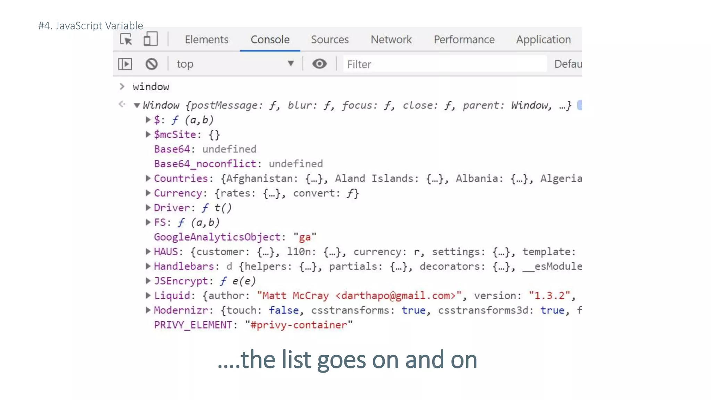Screen dimensions: 711x400
Task: Expand the $ function entry
Action: point(148,120)
